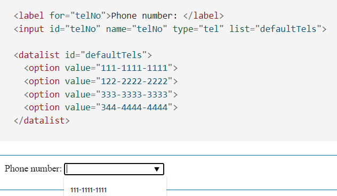Click the option line with value 344-4444-4444

(x=101, y=108)
